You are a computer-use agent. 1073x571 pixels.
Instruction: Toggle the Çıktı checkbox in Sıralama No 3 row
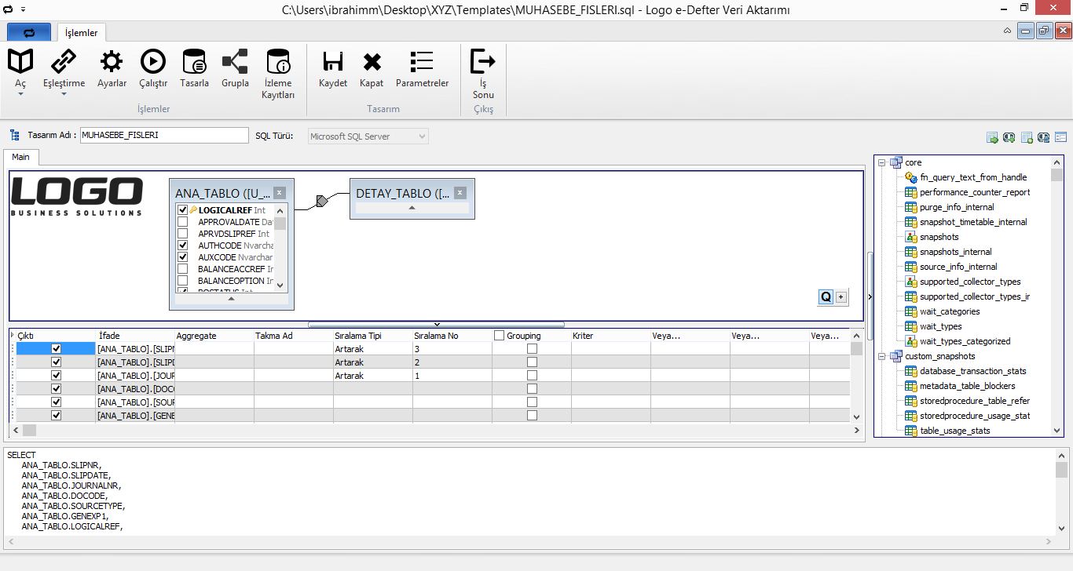[x=56, y=349]
